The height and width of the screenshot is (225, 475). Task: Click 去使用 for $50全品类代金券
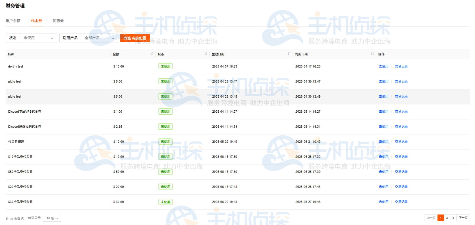click(383, 172)
